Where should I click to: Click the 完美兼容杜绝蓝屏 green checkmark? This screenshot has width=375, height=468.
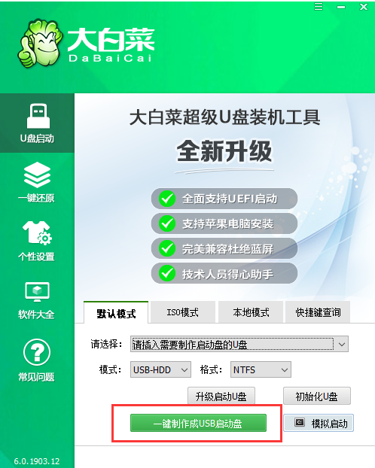[x=166, y=248]
